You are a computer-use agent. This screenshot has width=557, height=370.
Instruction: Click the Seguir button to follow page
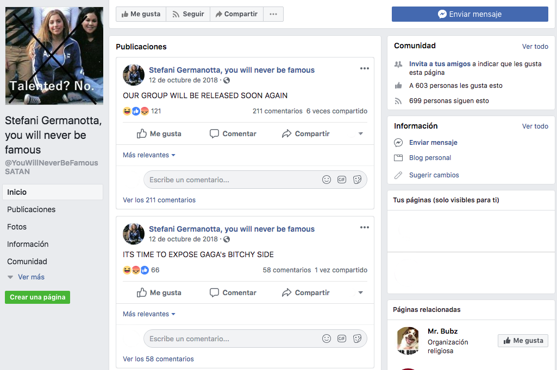click(x=188, y=14)
